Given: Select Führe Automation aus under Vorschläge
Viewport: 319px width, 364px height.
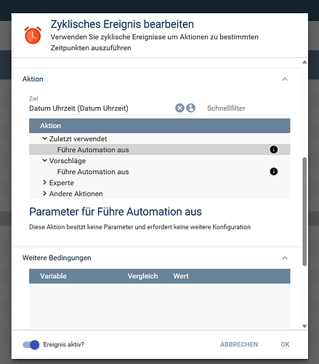Looking at the screenshot, I should pos(159,172).
